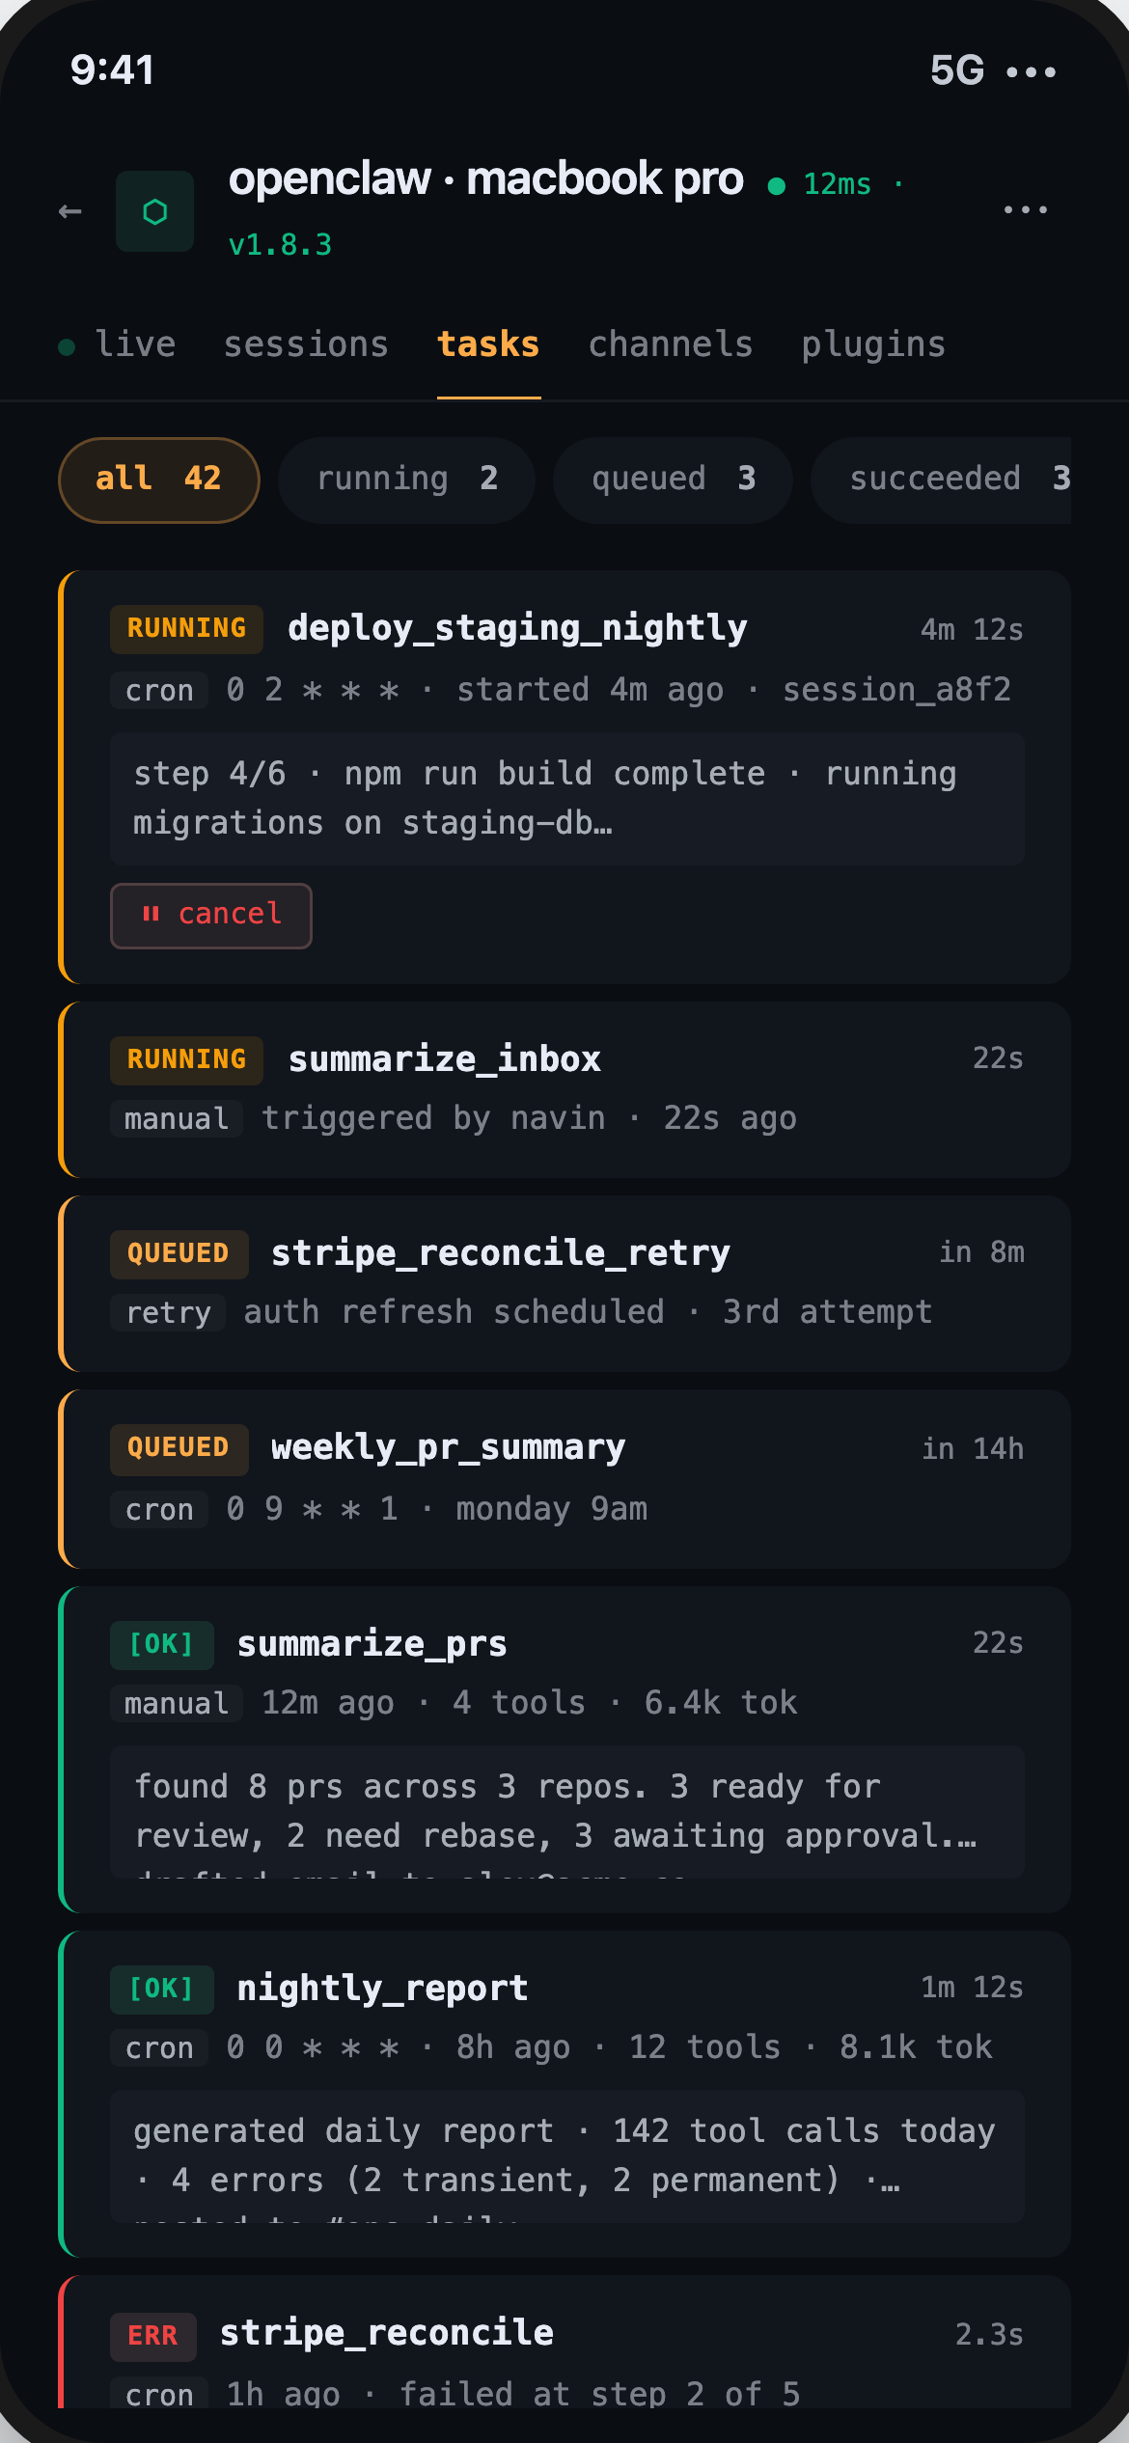Expand the summarize_prs result output
The height and width of the screenshot is (2443, 1129).
point(567,1811)
